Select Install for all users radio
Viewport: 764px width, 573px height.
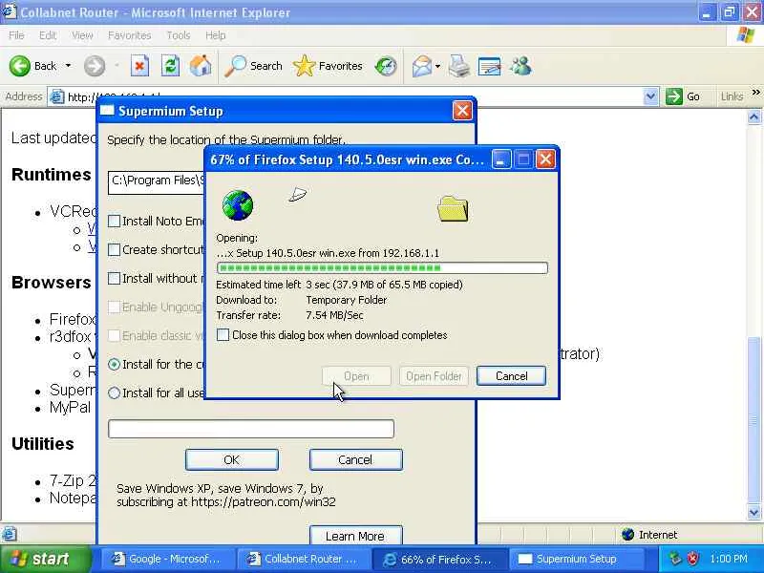coord(114,393)
